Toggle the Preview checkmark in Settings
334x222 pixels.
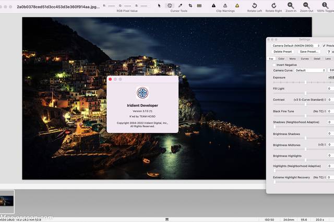coord(324,45)
